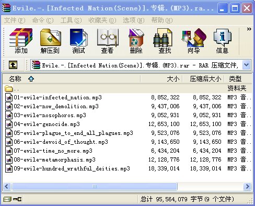This screenshot has height=206, width=255.
Task: Select MP3 icon of 04-evile-genocide.mp3
Action: pyautogui.click(x=9, y=124)
